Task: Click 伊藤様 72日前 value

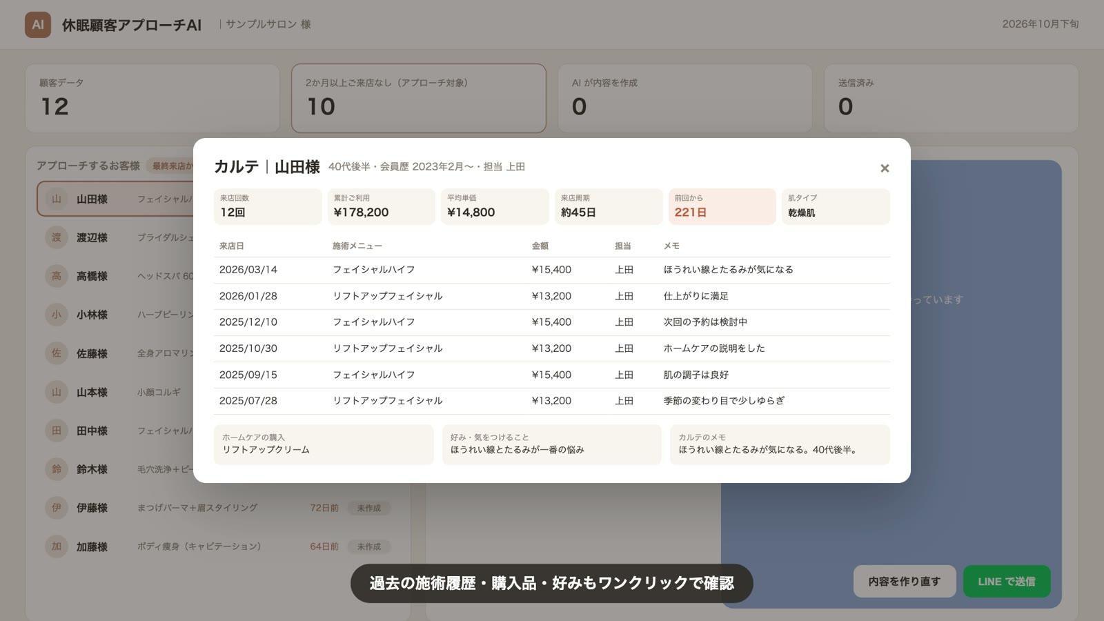Action: coord(324,508)
